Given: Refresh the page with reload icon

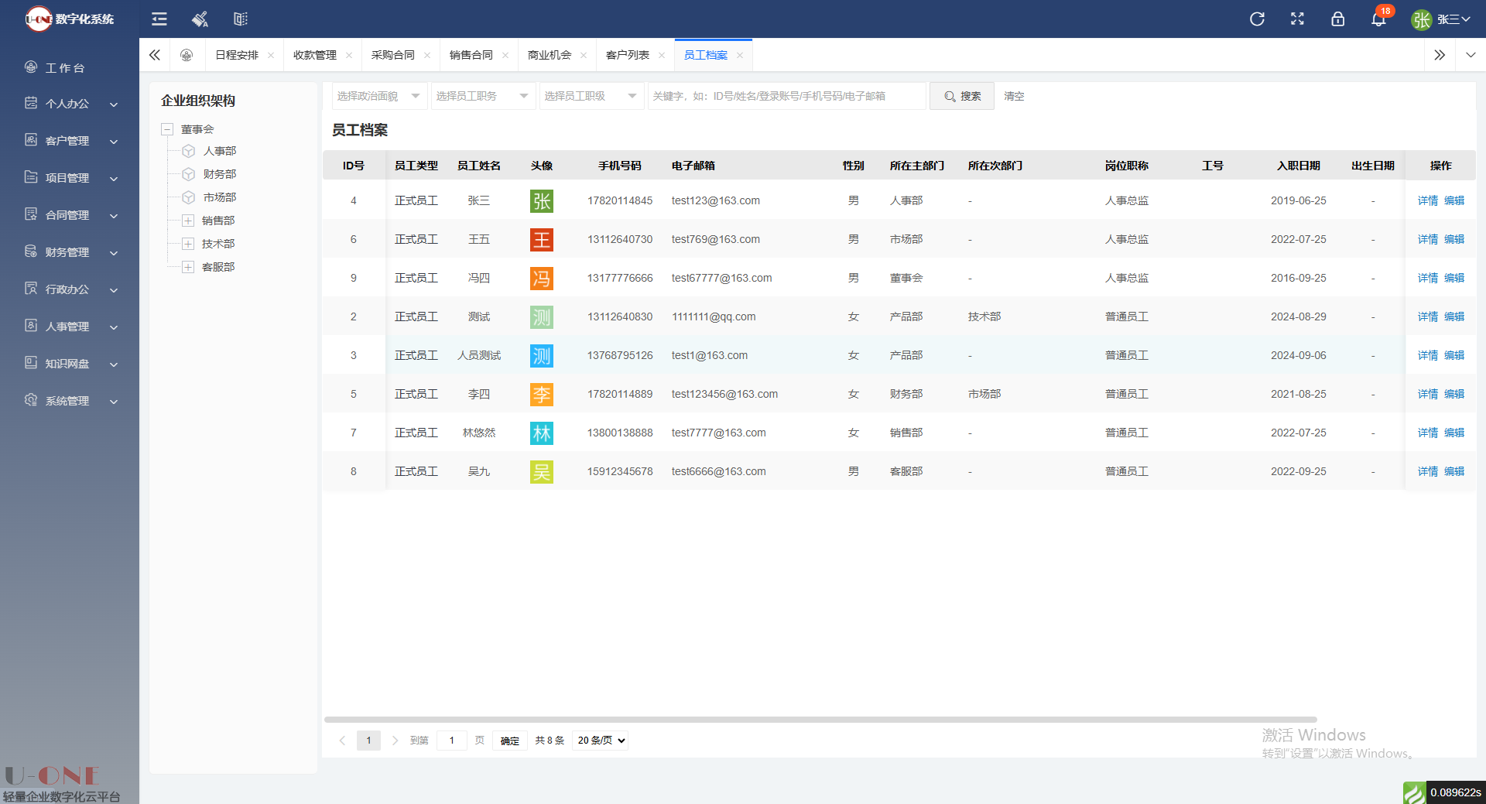Looking at the screenshot, I should click(1257, 19).
